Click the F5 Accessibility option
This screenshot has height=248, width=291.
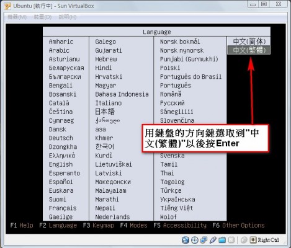pyautogui.click(x=180, y=225)
